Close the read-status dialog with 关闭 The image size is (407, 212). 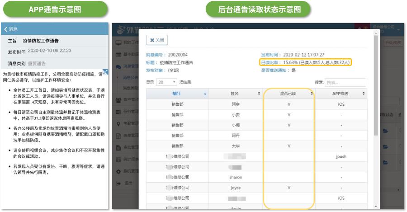157,40
